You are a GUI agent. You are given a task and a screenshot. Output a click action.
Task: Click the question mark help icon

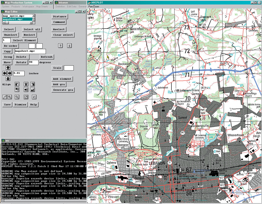[x=60, y=46]
